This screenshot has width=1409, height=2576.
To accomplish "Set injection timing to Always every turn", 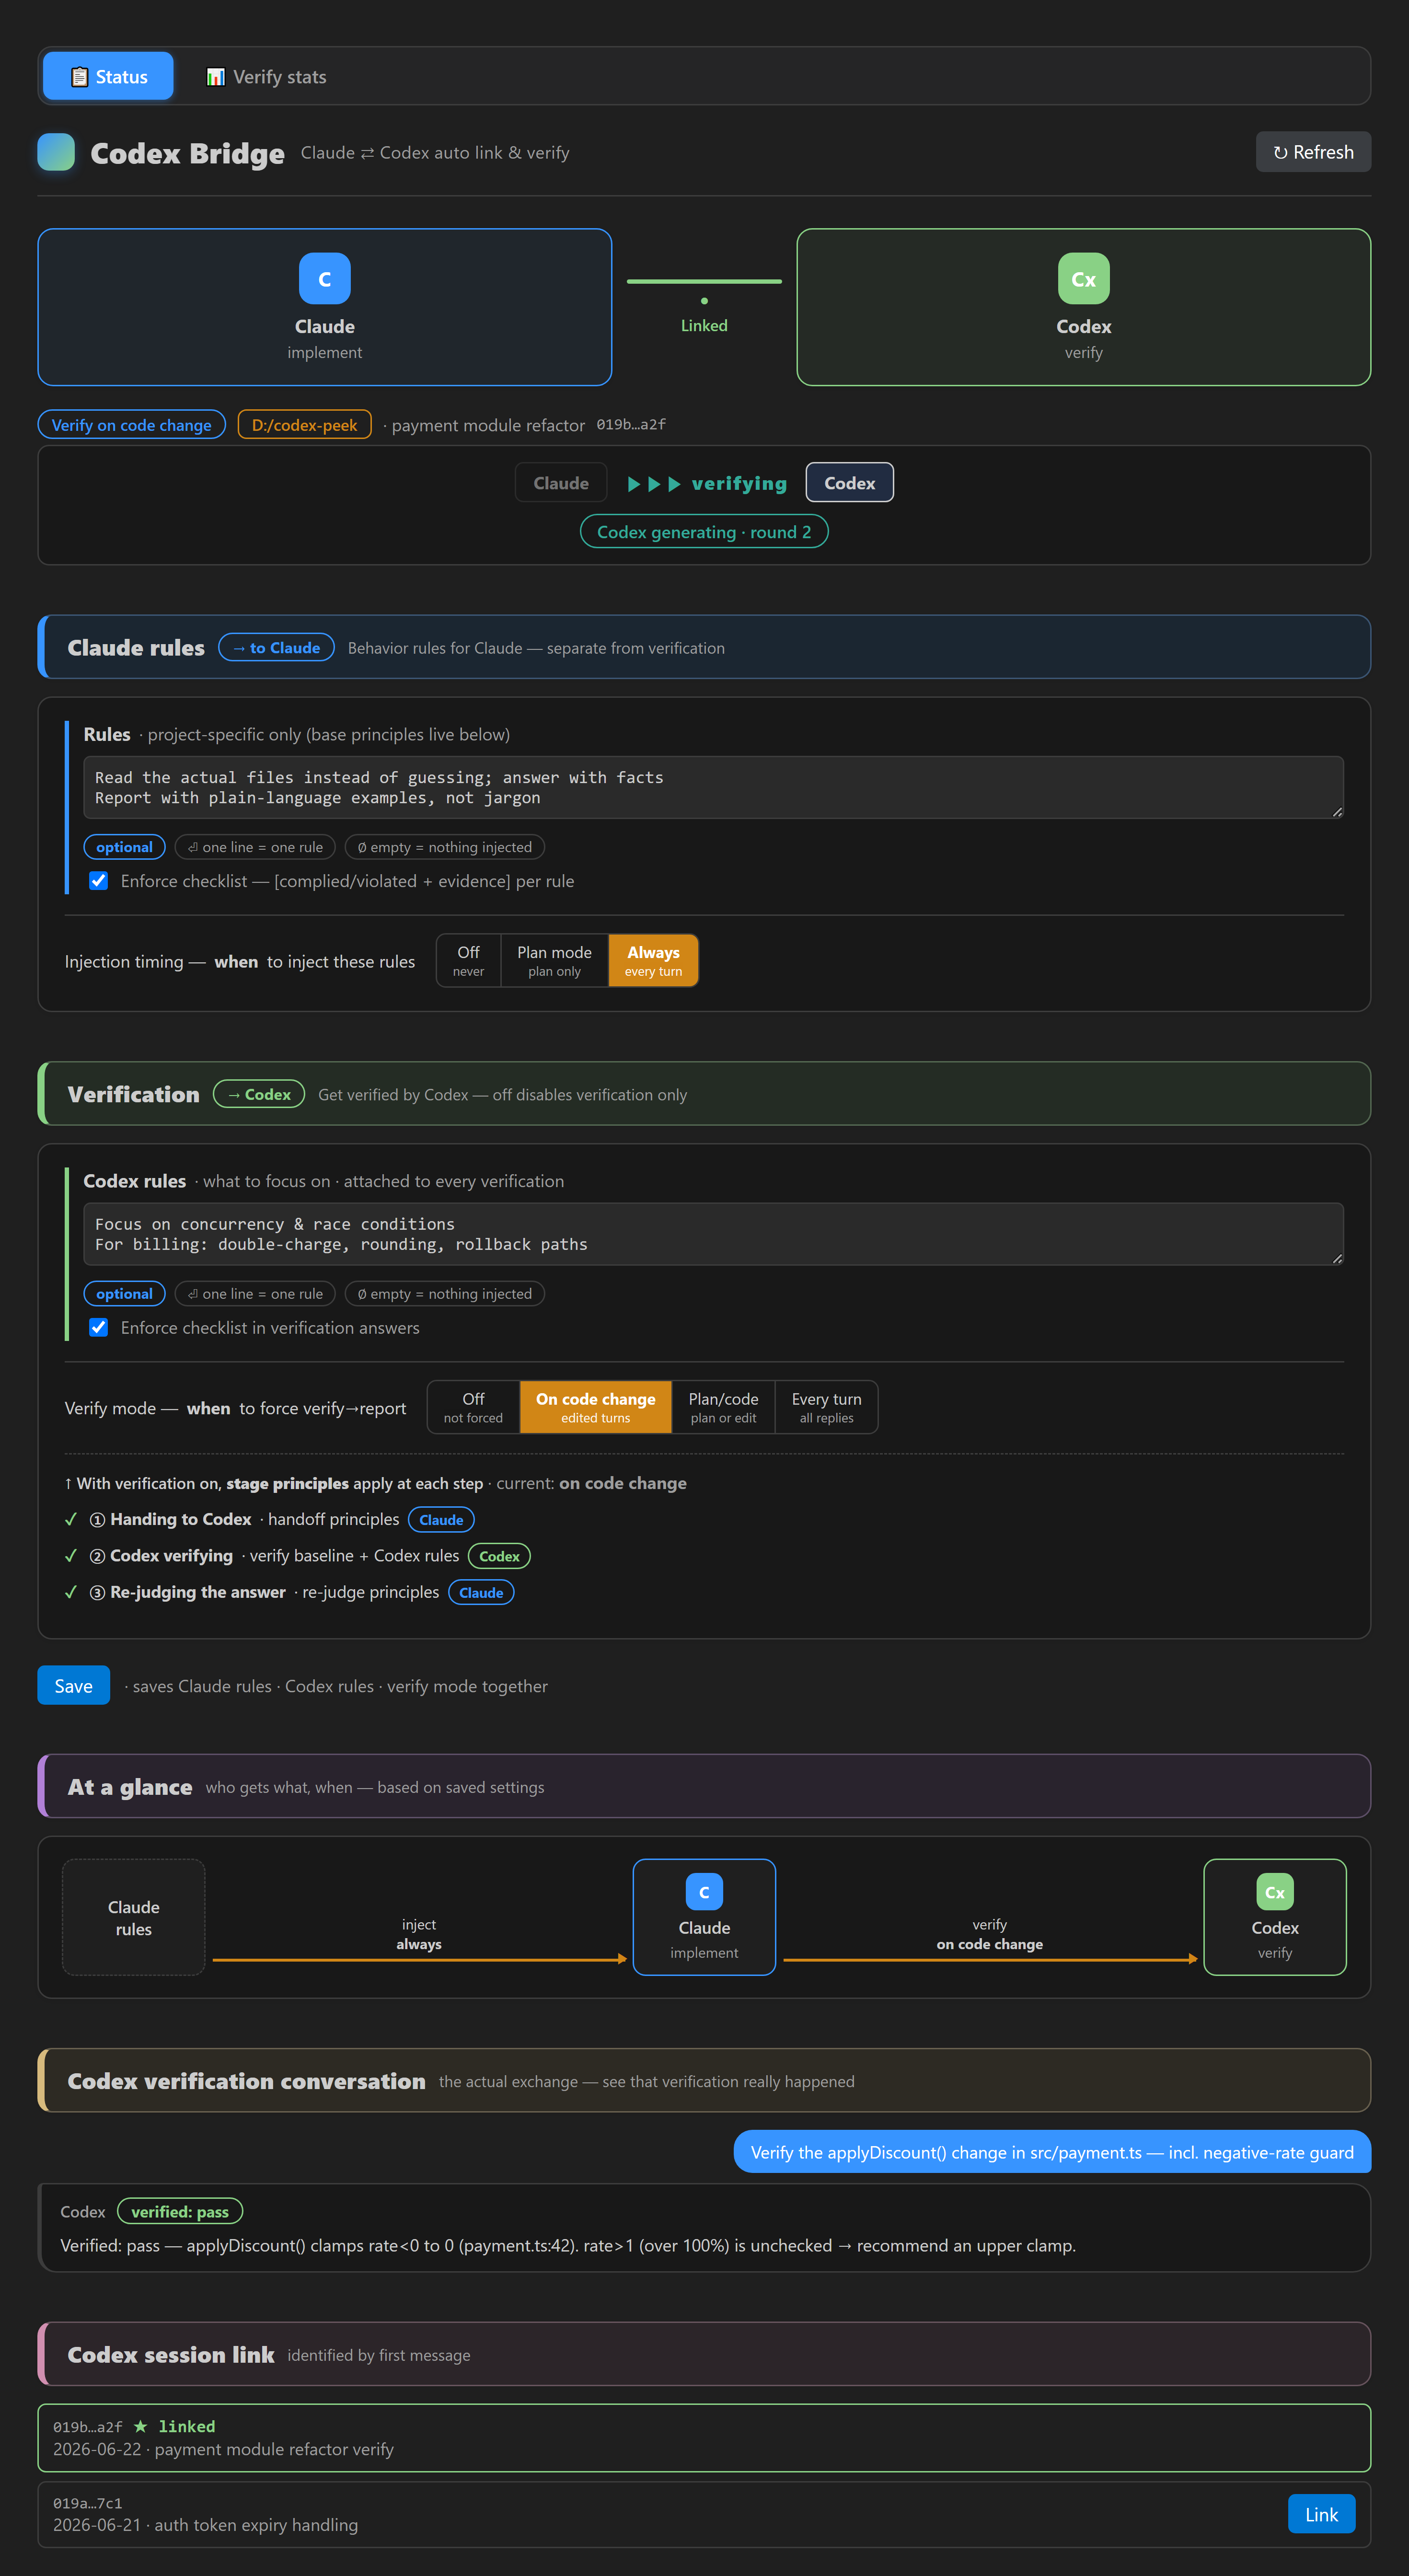I will 653,961.
